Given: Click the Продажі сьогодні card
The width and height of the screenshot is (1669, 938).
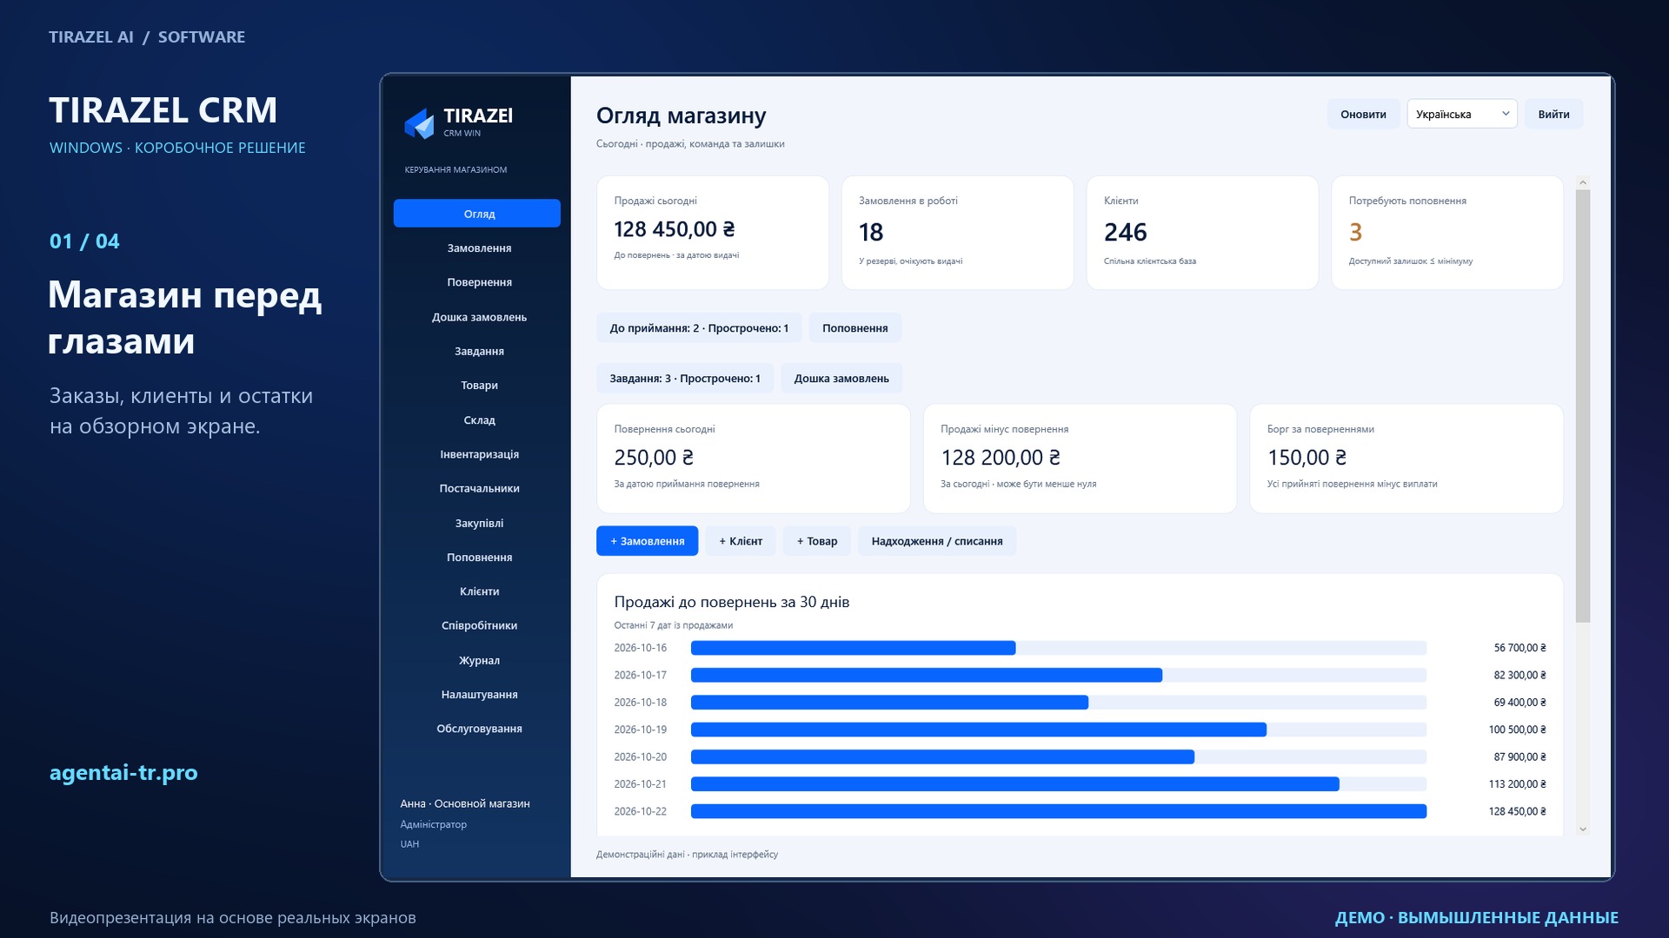Looking at the screenshot, I should pyautogui.click(x=712, y=232).
